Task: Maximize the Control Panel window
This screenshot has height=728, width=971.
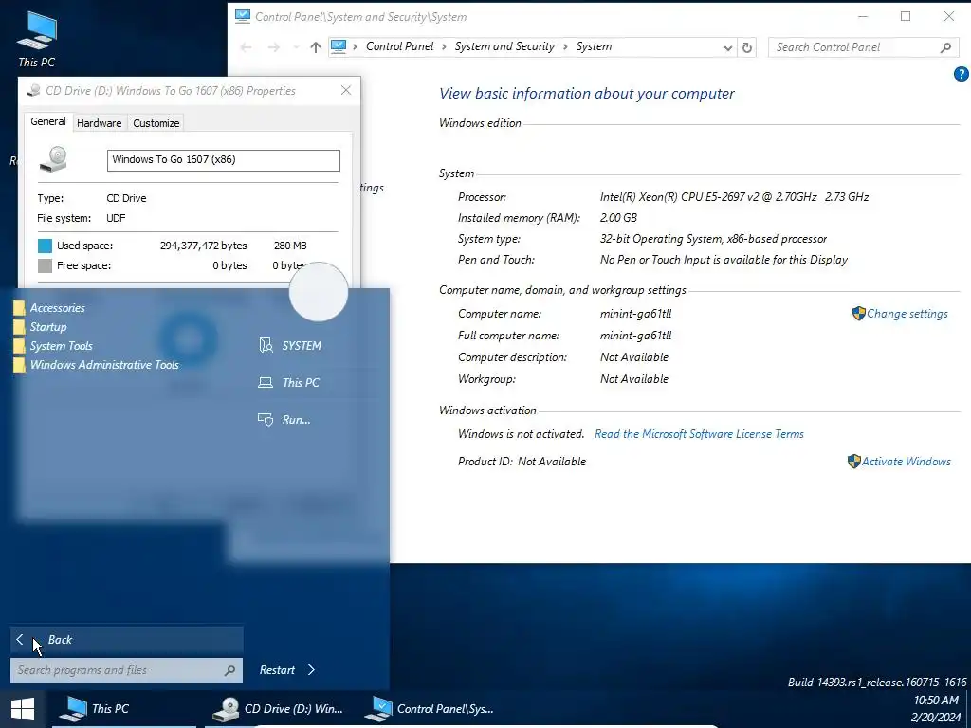Action: pos(906,17)
